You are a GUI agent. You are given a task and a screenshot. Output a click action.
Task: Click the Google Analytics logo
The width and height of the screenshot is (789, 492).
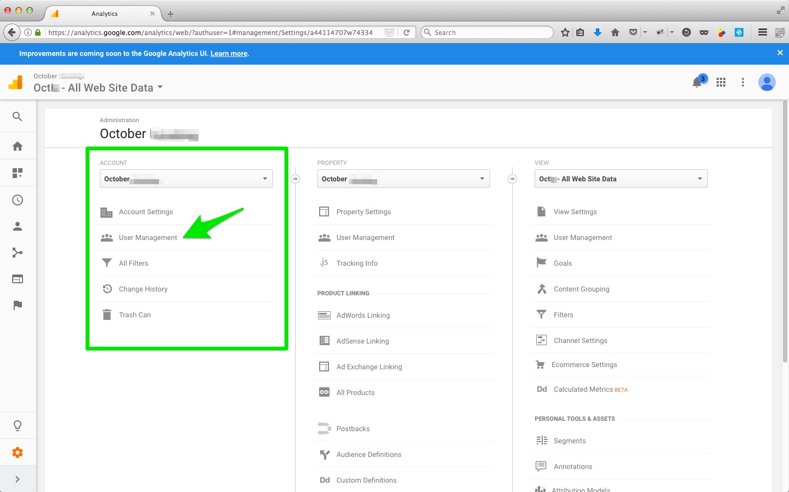[16, 82]
